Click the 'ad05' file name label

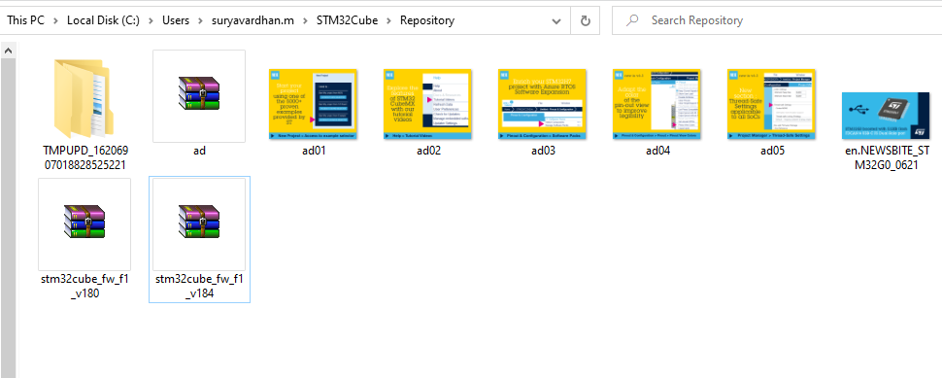point(772,151)
